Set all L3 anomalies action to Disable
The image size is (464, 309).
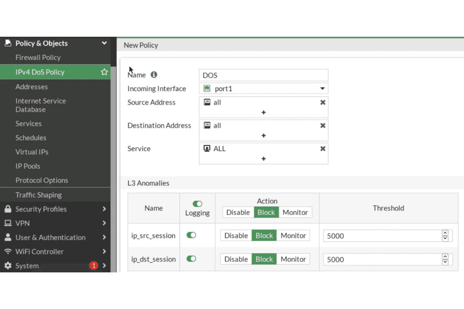coord(238,212)
